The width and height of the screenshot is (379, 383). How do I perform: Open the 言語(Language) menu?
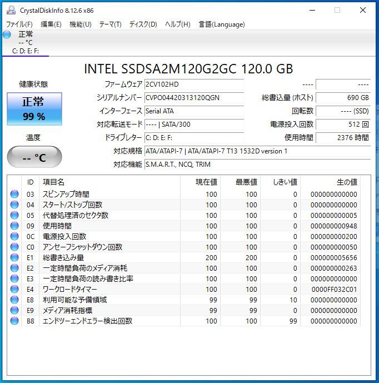[222, 24]
